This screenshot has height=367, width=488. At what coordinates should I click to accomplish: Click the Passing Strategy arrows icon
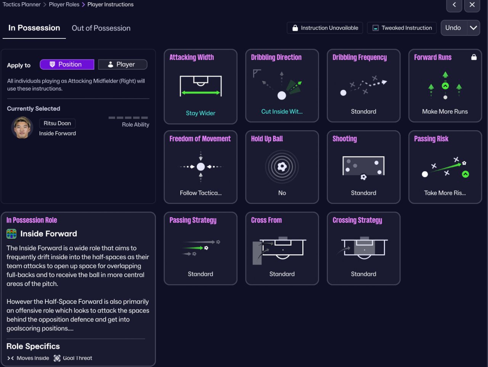click(201, 248)
